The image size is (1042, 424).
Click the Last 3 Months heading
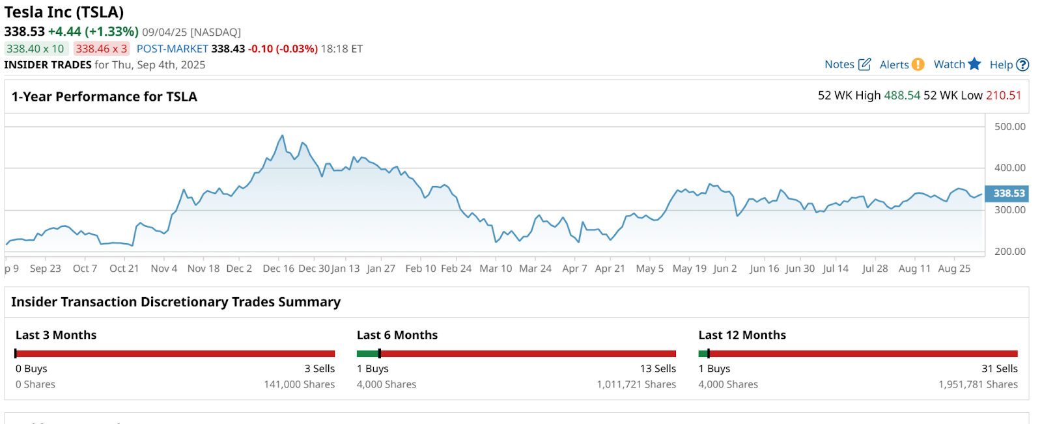[x=56, y=335]
